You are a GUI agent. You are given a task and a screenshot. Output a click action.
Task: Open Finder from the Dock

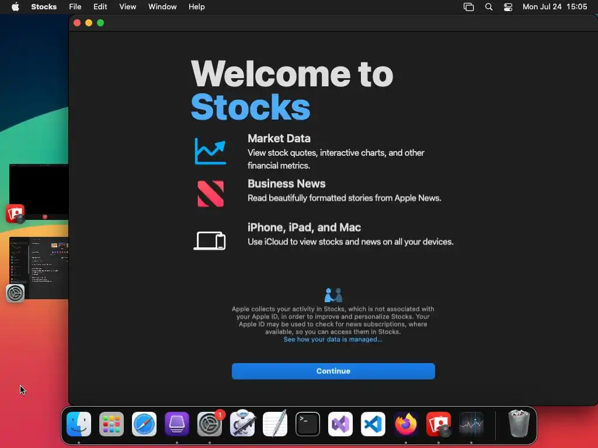[x=79, y=424]
